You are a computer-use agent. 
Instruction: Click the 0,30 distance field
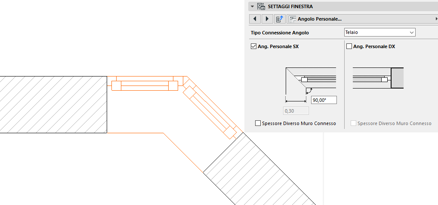coord(296,111)
